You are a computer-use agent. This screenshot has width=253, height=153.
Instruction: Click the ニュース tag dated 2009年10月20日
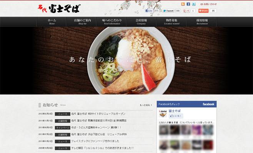pos(62,148)
